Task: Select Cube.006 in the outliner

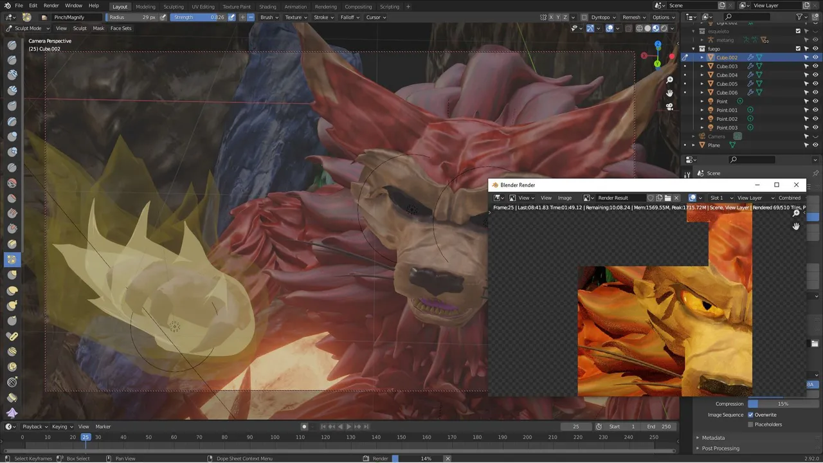Action: tap(727, 93)
